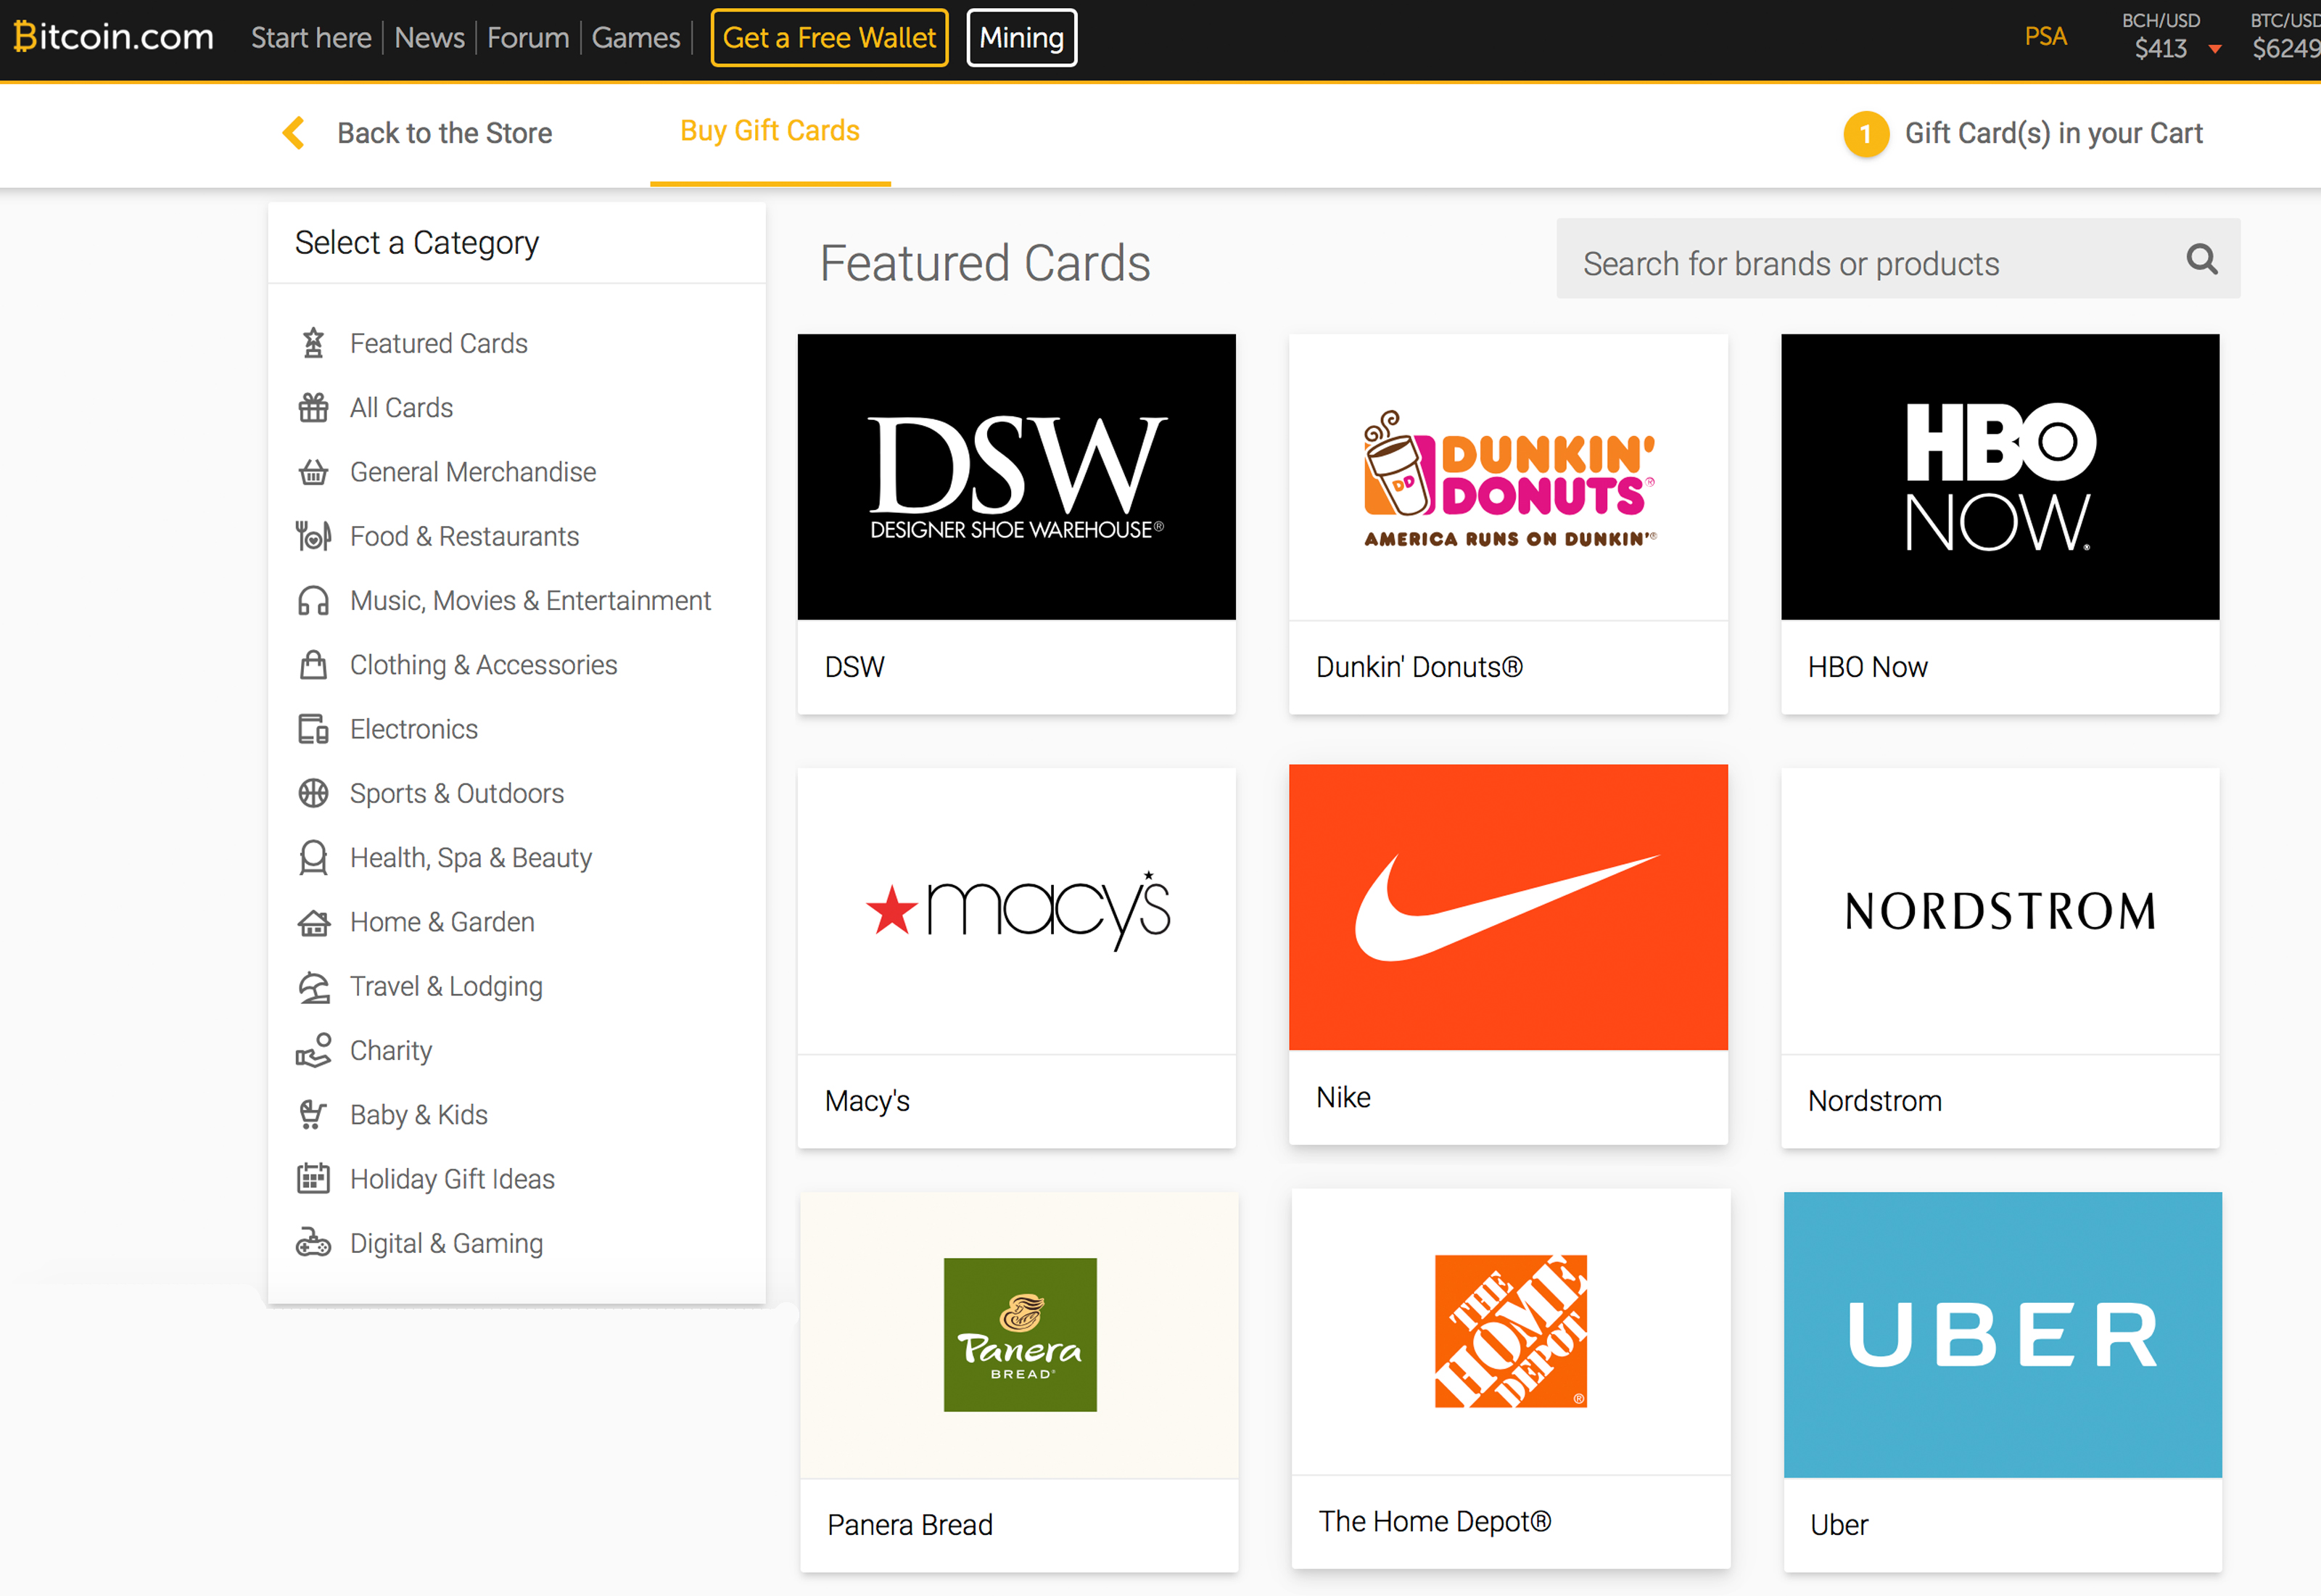Image resolution: width=2321 pixels, height=1596 pixels.
Task: Open the cart item count badge
Action: click(x=1866, y=134)
